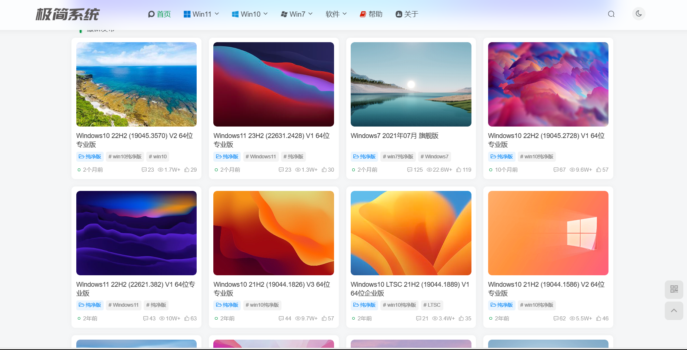Open Windows11 22H2 (22621.382) V1 title link
The width and height of the screenshot is (687, 350).
tap(136, 289)
